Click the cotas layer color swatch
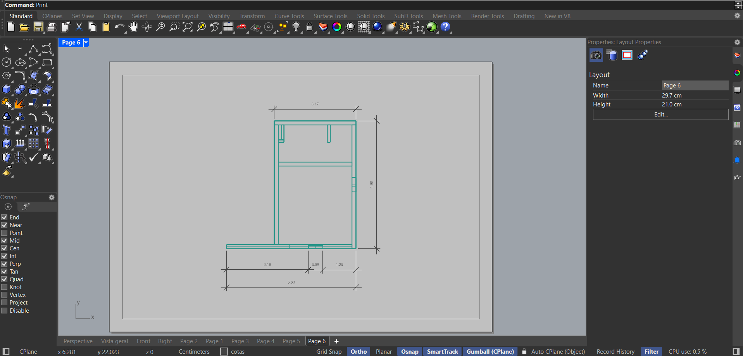Image resolution: width=743 pixels, height=356 pixels. pyautogui.click(x=224, y=351)
